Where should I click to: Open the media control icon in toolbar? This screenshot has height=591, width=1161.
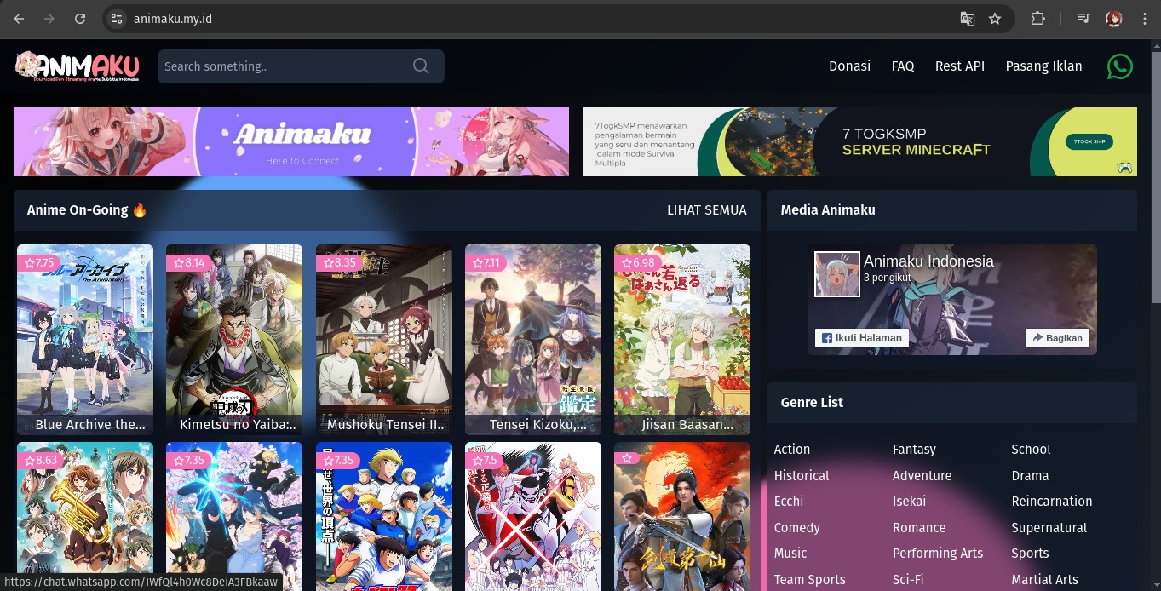tap(1083, 19)
